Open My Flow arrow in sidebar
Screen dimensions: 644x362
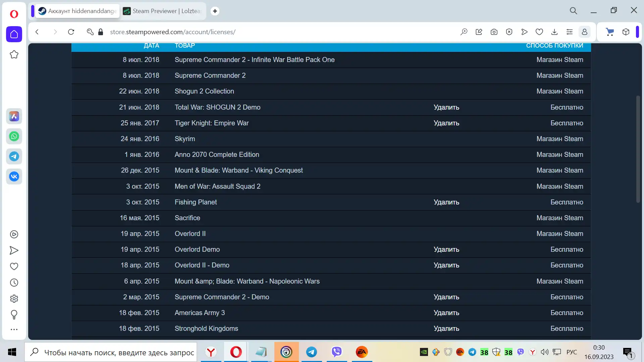(x=14, y=250)
